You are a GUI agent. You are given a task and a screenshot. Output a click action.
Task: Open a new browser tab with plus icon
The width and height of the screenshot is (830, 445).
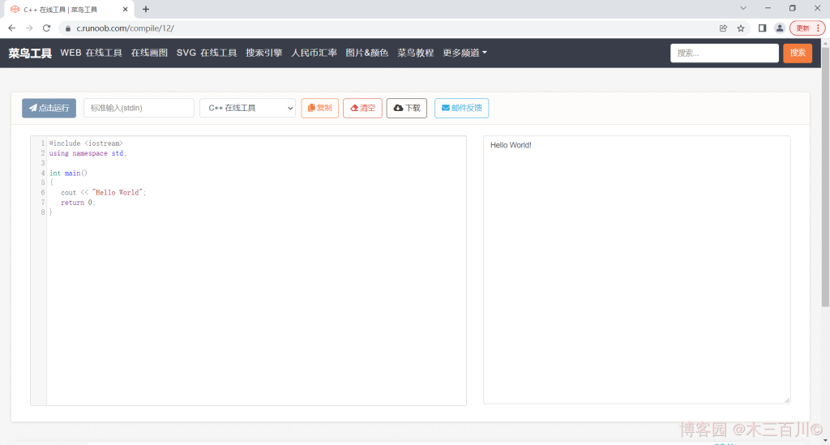tap(146, 9)
